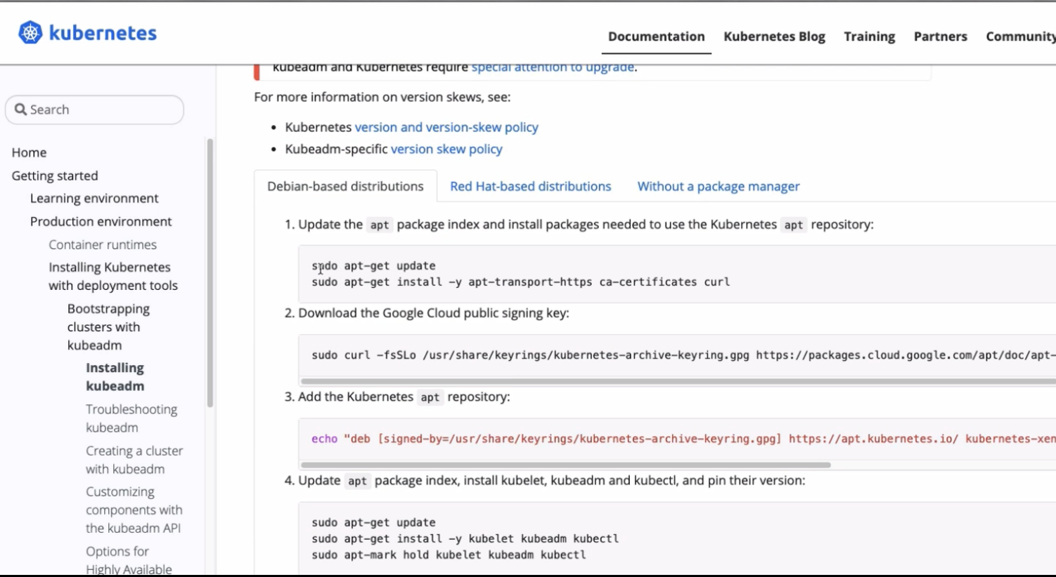The height and width of the screenshot is (577, 1056).
Task: Focus the Search input field
Action: pyautogui.click(x=94, y=110)
